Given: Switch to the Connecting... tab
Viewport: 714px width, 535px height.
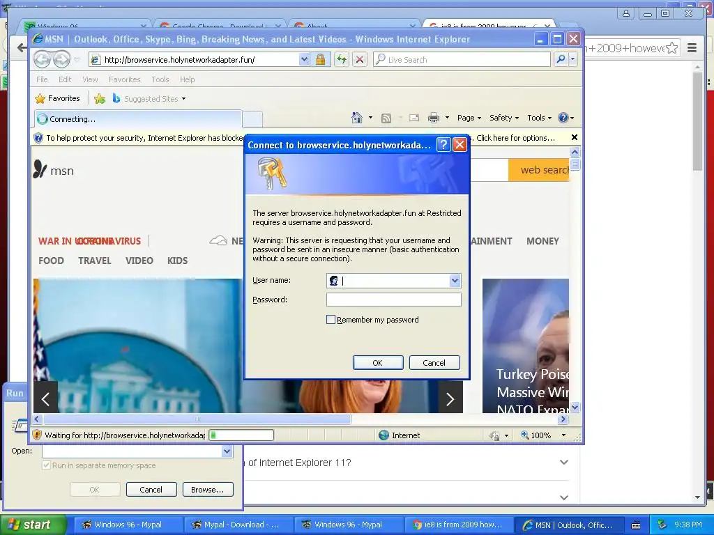Looking at the screenshot, I should 137,119.
